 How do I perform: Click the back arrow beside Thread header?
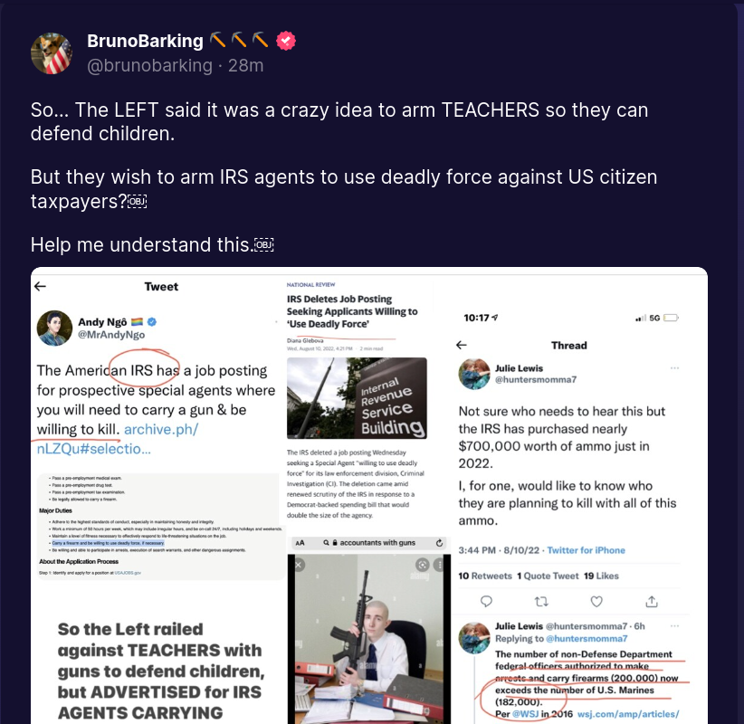coord(462,345)
